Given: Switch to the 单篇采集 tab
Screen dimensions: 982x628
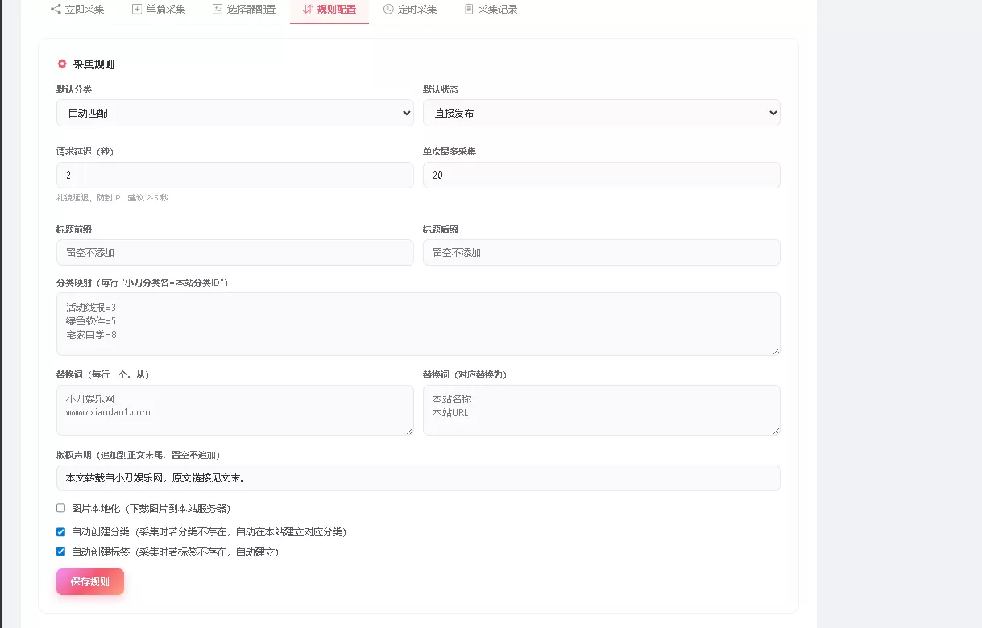Looking at the screenshot, I should click(x=159, y=9).
